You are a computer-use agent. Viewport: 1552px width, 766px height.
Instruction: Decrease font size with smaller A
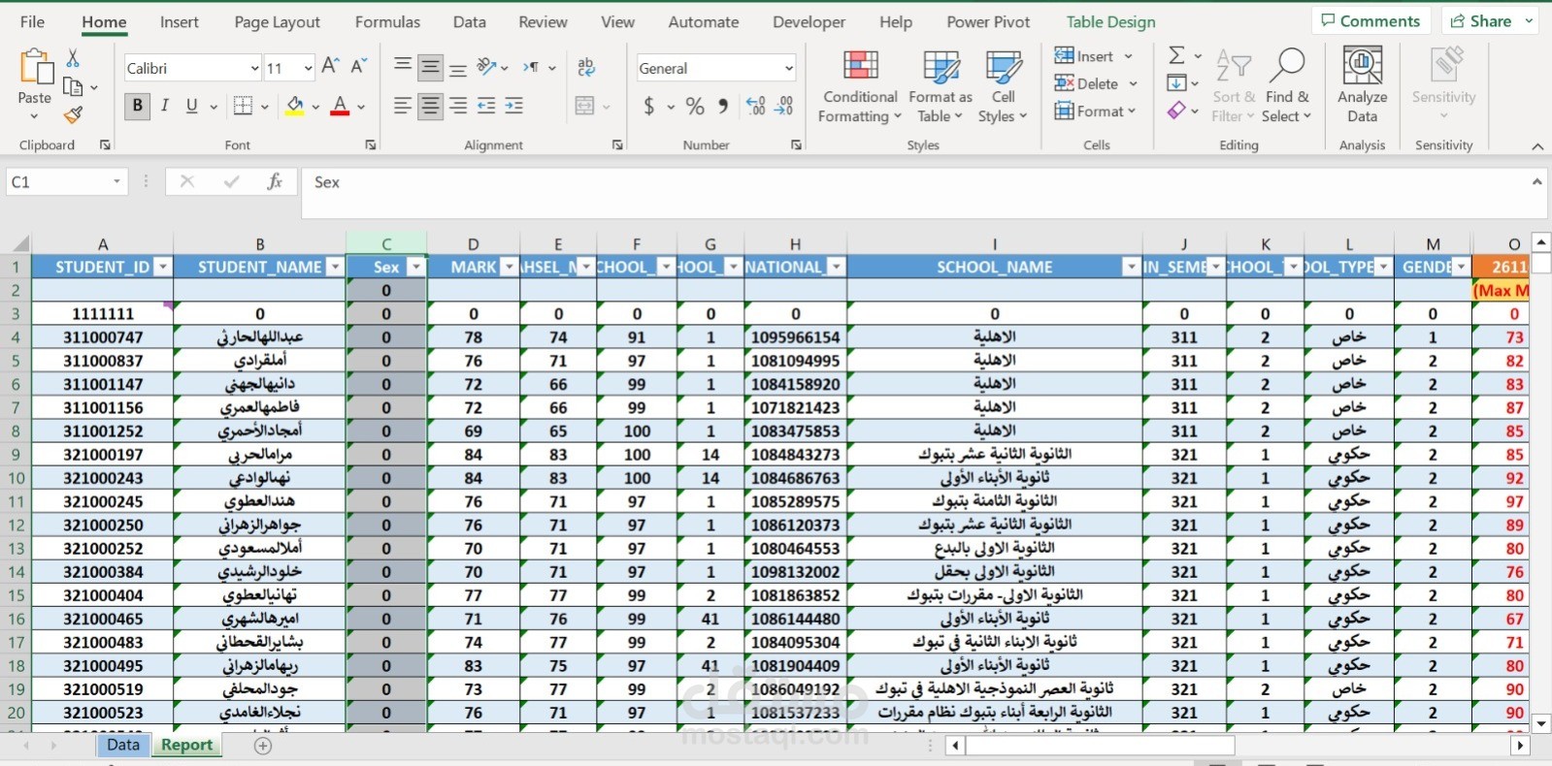click(358, 67)
